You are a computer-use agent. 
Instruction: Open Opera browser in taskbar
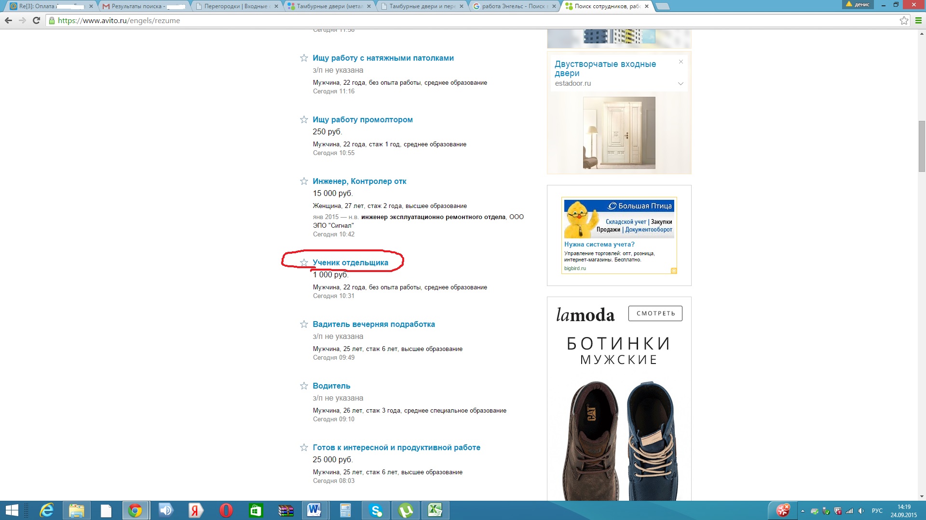point(226,510)
